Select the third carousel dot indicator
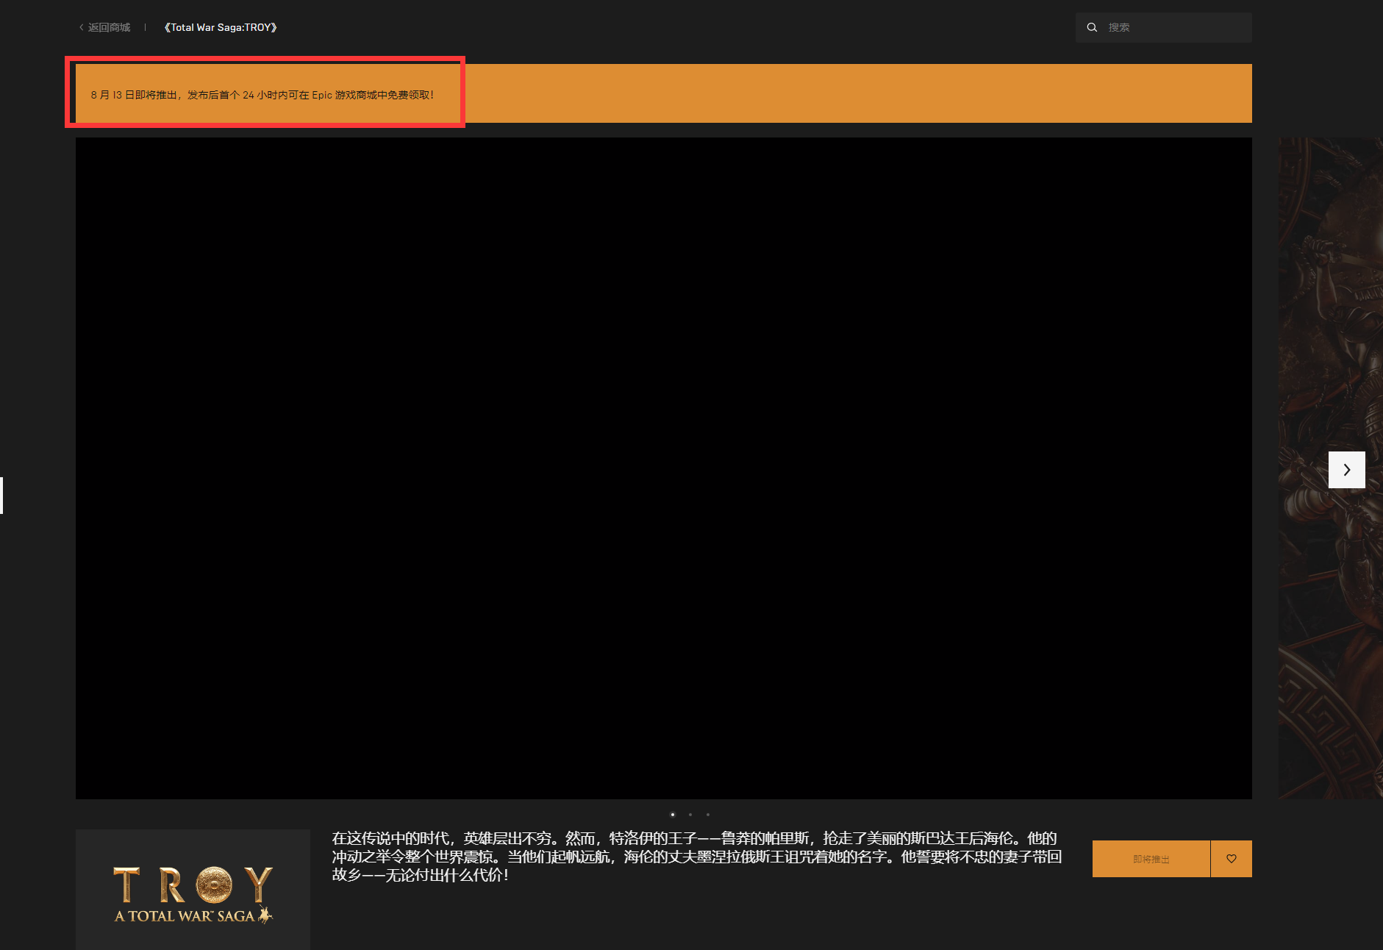Screen dimensions: 1383x950 [708, 814]
